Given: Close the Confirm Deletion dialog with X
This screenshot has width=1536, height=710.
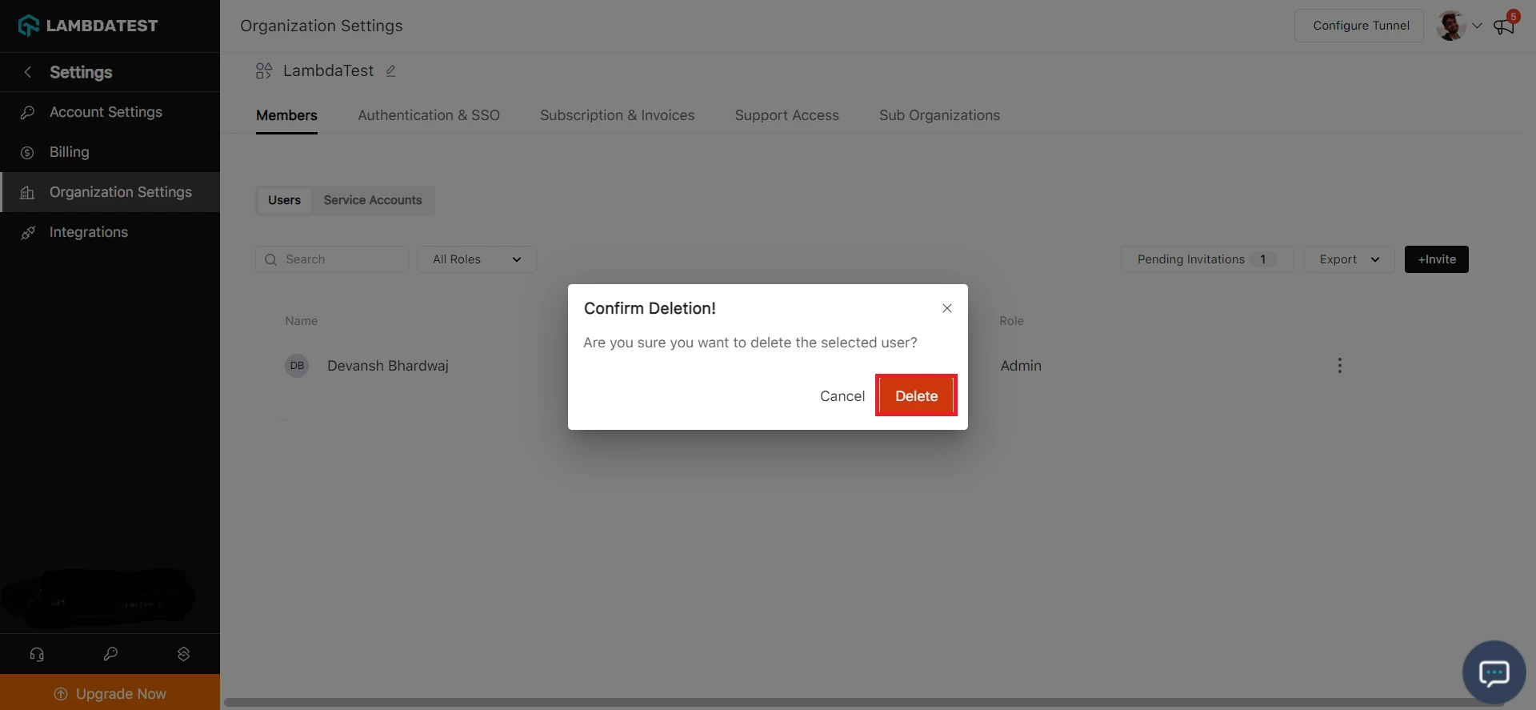Looking at the screenshot, I should click(x=946, y=308).
